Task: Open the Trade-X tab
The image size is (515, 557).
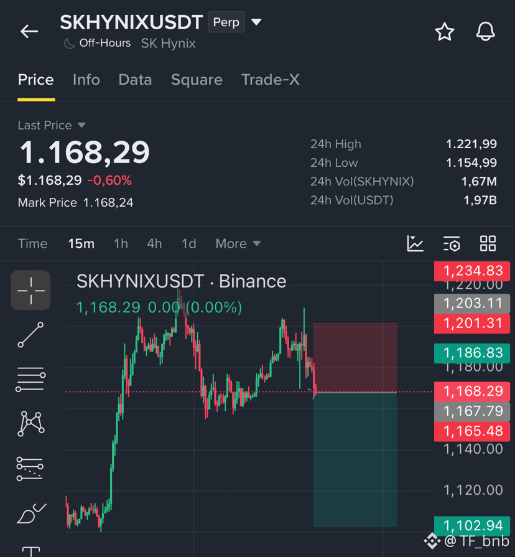Action: (x=271, y=80)
